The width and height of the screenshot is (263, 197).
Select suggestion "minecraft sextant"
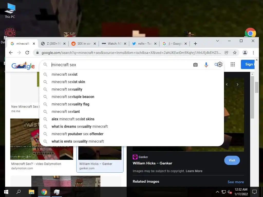(131, 112)
